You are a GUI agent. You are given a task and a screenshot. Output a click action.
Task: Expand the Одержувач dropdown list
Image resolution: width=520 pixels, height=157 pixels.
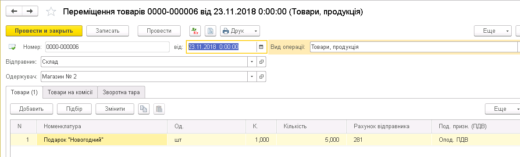tap(252, 76)
